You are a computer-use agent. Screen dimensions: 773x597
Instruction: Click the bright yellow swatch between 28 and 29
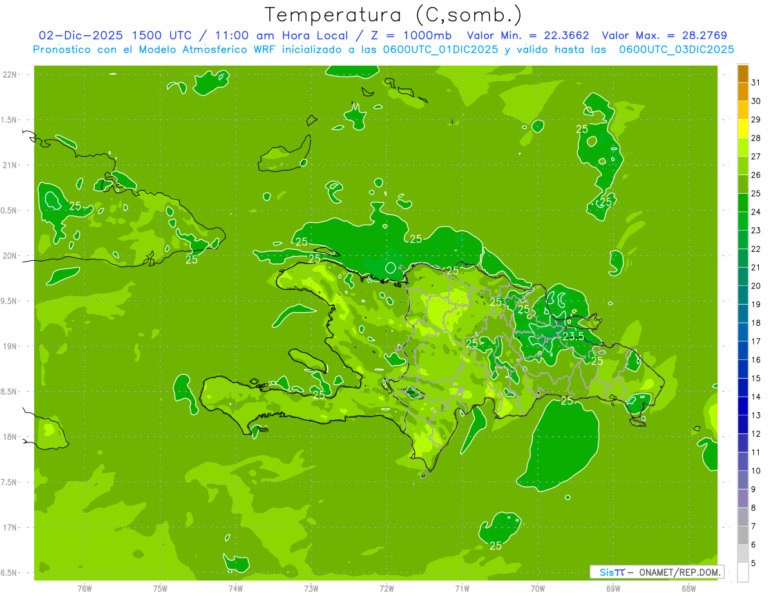pos(743,129)
